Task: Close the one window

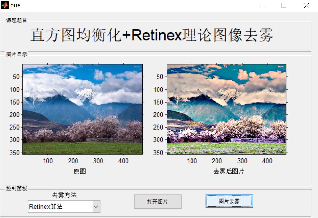Action: pyautogui.click(x=306, y=5)
